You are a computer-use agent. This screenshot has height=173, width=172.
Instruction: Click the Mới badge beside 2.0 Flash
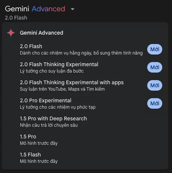[155, 49]
